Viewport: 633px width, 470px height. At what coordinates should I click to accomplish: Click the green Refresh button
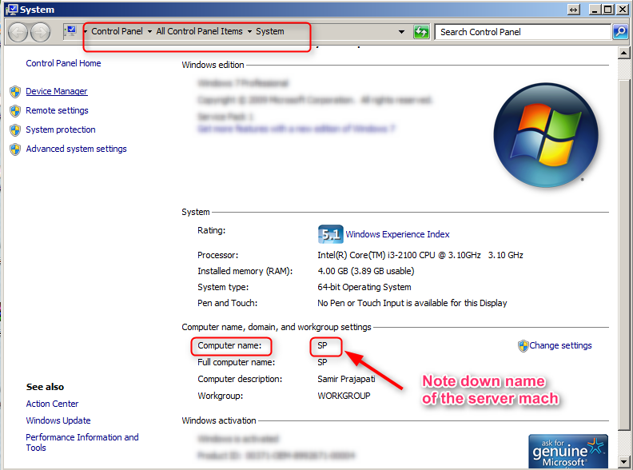tap(421, 32)
